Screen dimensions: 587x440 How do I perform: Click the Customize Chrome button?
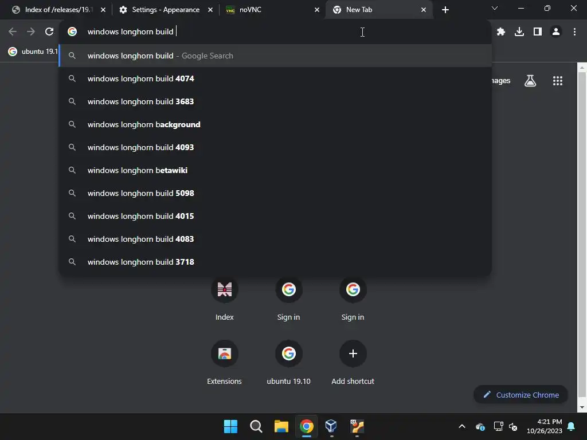pyautogui.click(x=521, y=395)
